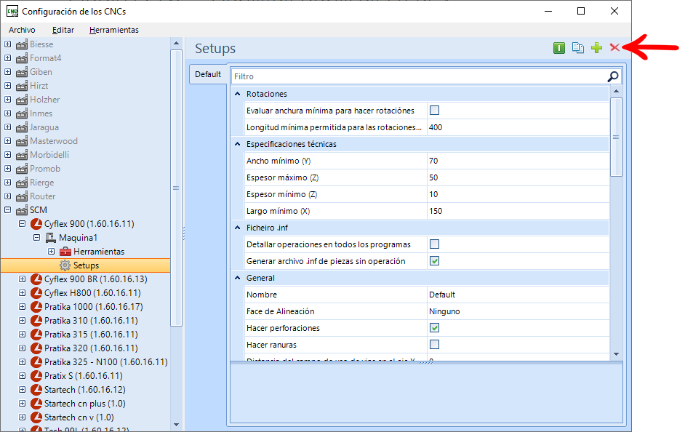Expand the Biesse tree node
This screenshot has height=440, width=685.
(x=7, y=44)
